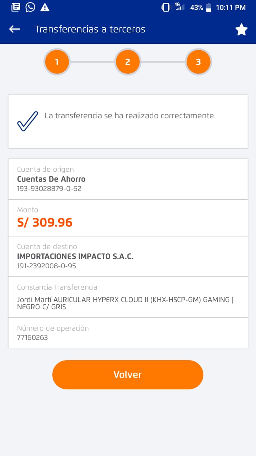Select step 2 in progress indicator
Screen dimensions: 256x456
point(127,62)
